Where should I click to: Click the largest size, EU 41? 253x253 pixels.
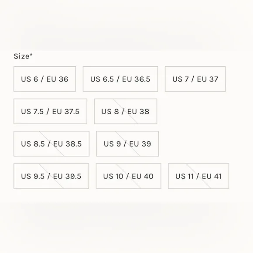(198, 176)
